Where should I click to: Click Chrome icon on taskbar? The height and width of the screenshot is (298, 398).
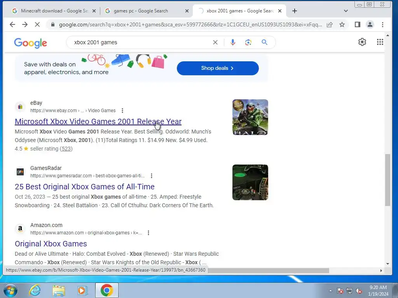107,290
